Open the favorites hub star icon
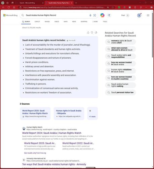 coord(141,7)
